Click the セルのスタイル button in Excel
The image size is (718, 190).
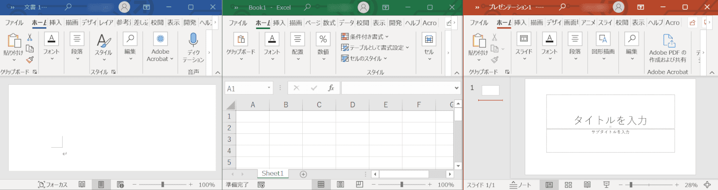(364, 58)
